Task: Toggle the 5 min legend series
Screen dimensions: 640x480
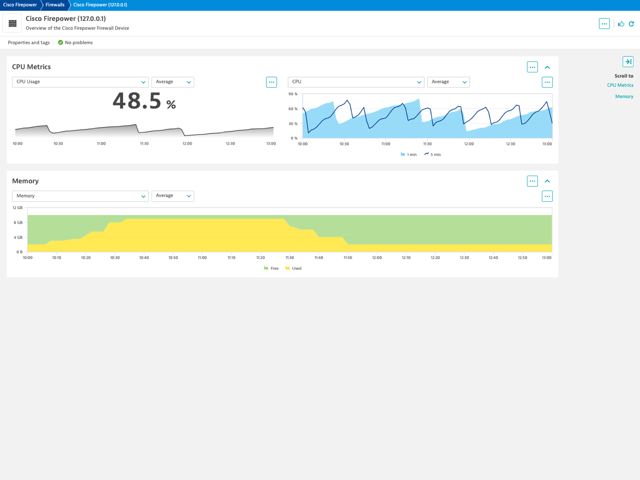Action: click(x=432, y=155)
